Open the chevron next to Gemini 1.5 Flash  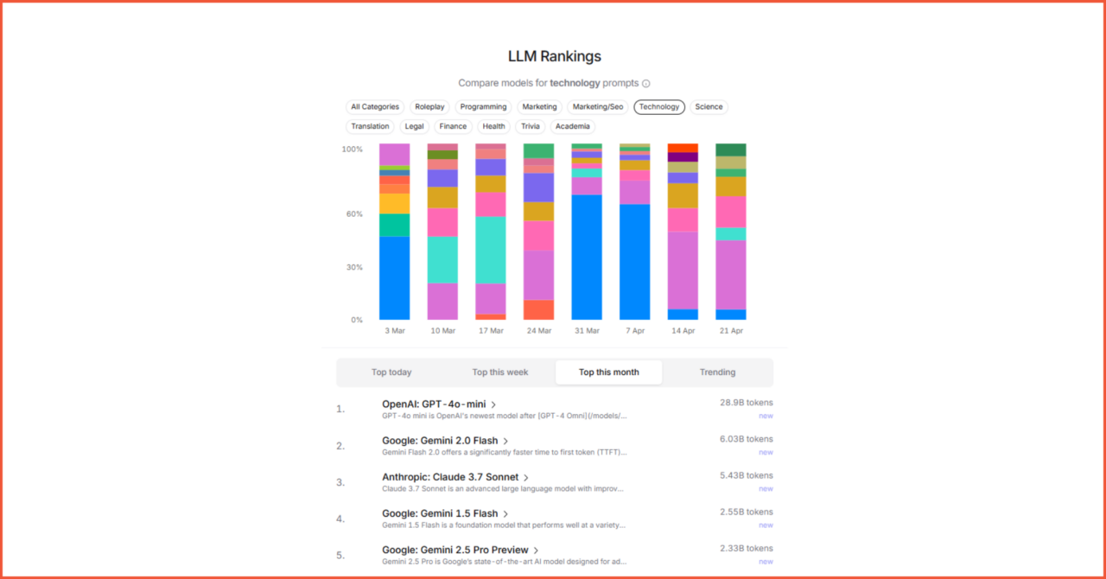coord(505,513)
